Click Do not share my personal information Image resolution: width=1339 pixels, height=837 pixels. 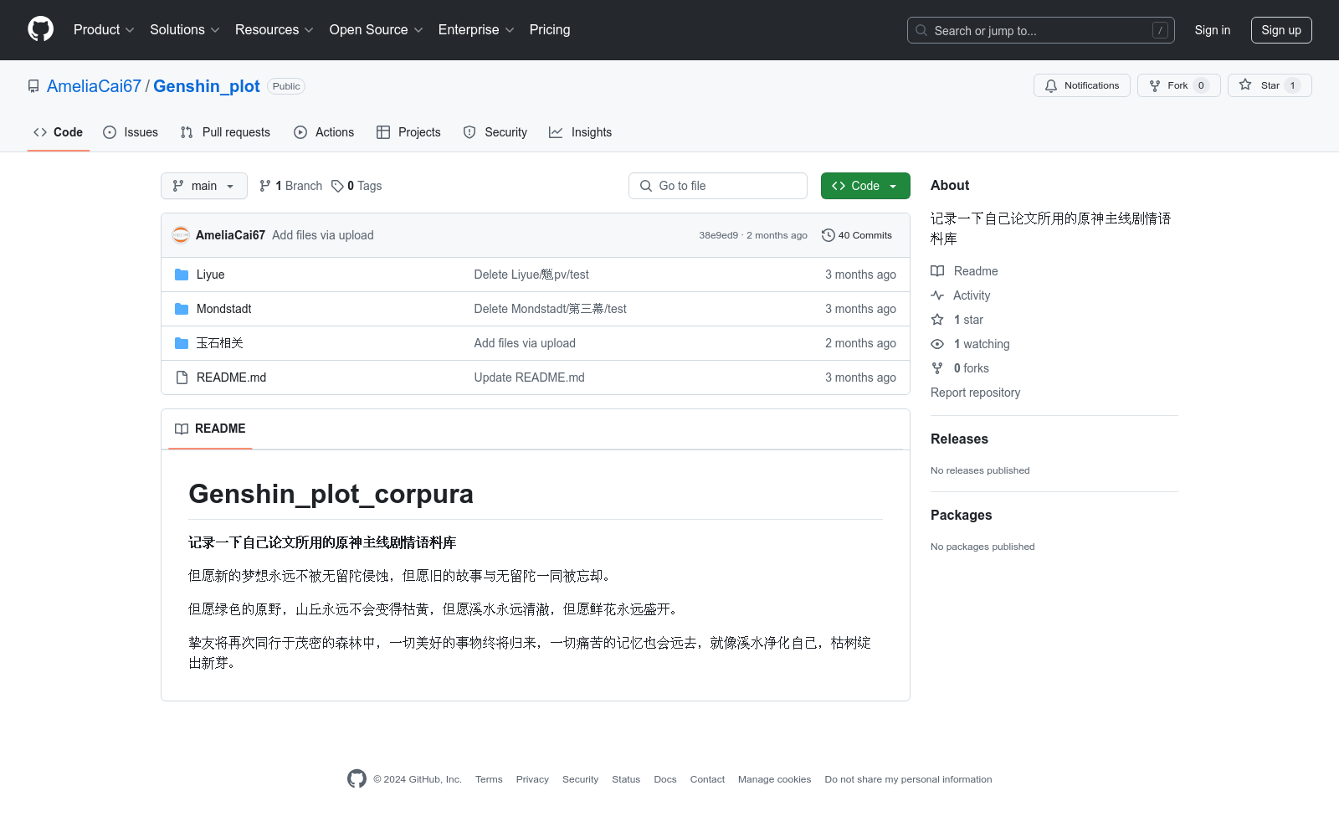pyautogui.click(x=908, y=779)
